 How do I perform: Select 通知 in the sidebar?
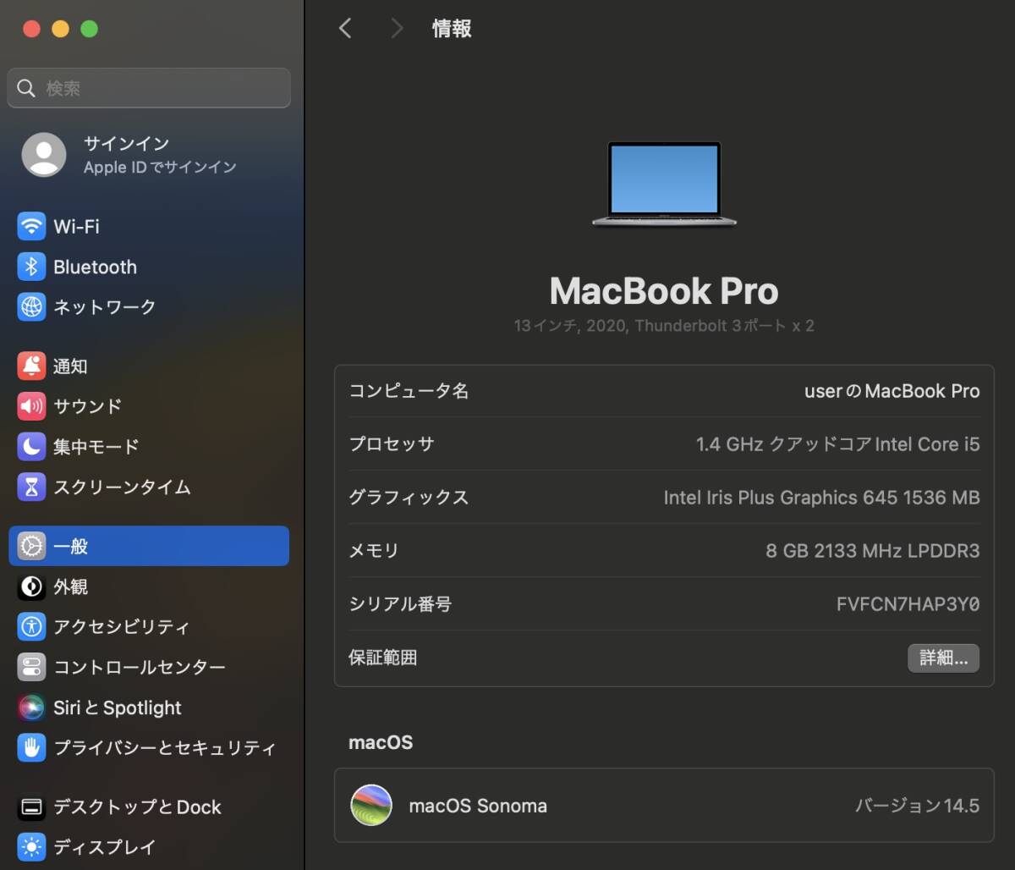click(149, 366)
